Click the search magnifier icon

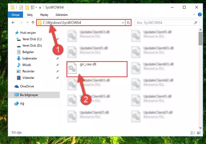click(196, 23)
